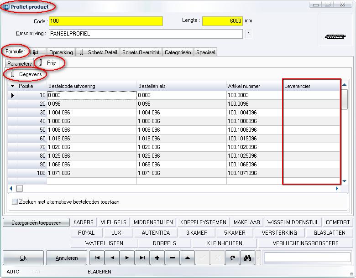Select the Parameters sub-tab
356x278 pixels.
pyautogui.click(x=19, y=64)
